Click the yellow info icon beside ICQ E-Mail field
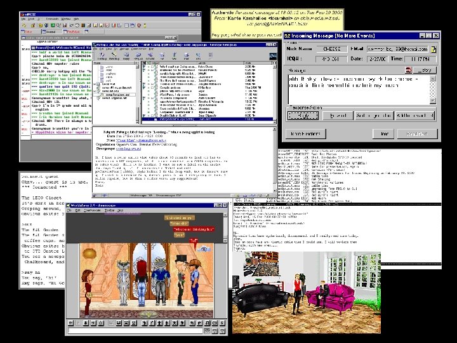This screenshot has height=343, width=457. [x=434, y=50]
